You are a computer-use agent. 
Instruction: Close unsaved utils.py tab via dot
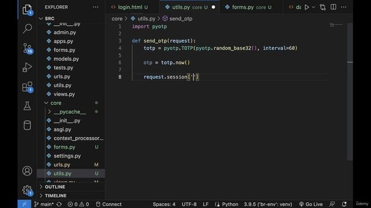tap(213, 8)
